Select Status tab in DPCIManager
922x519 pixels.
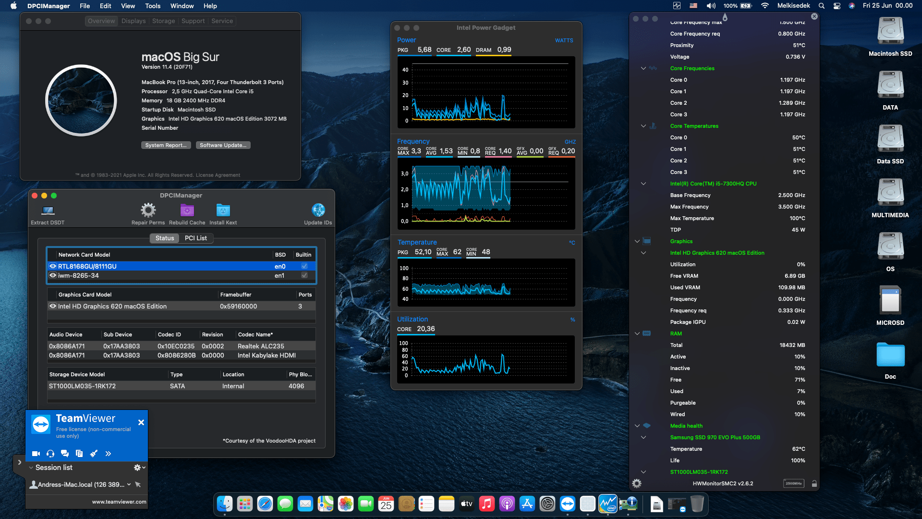(165, 238)
